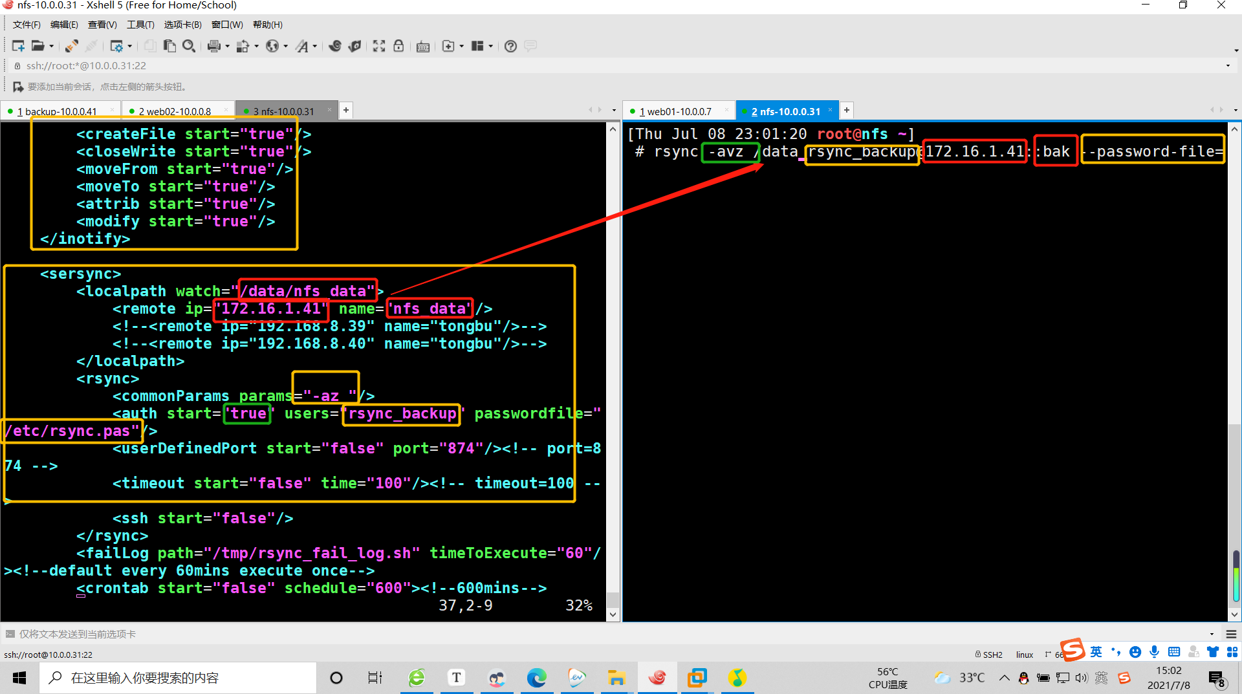Click the volume speaker tray icon

pyautogui.click(x=1082, y=678)
